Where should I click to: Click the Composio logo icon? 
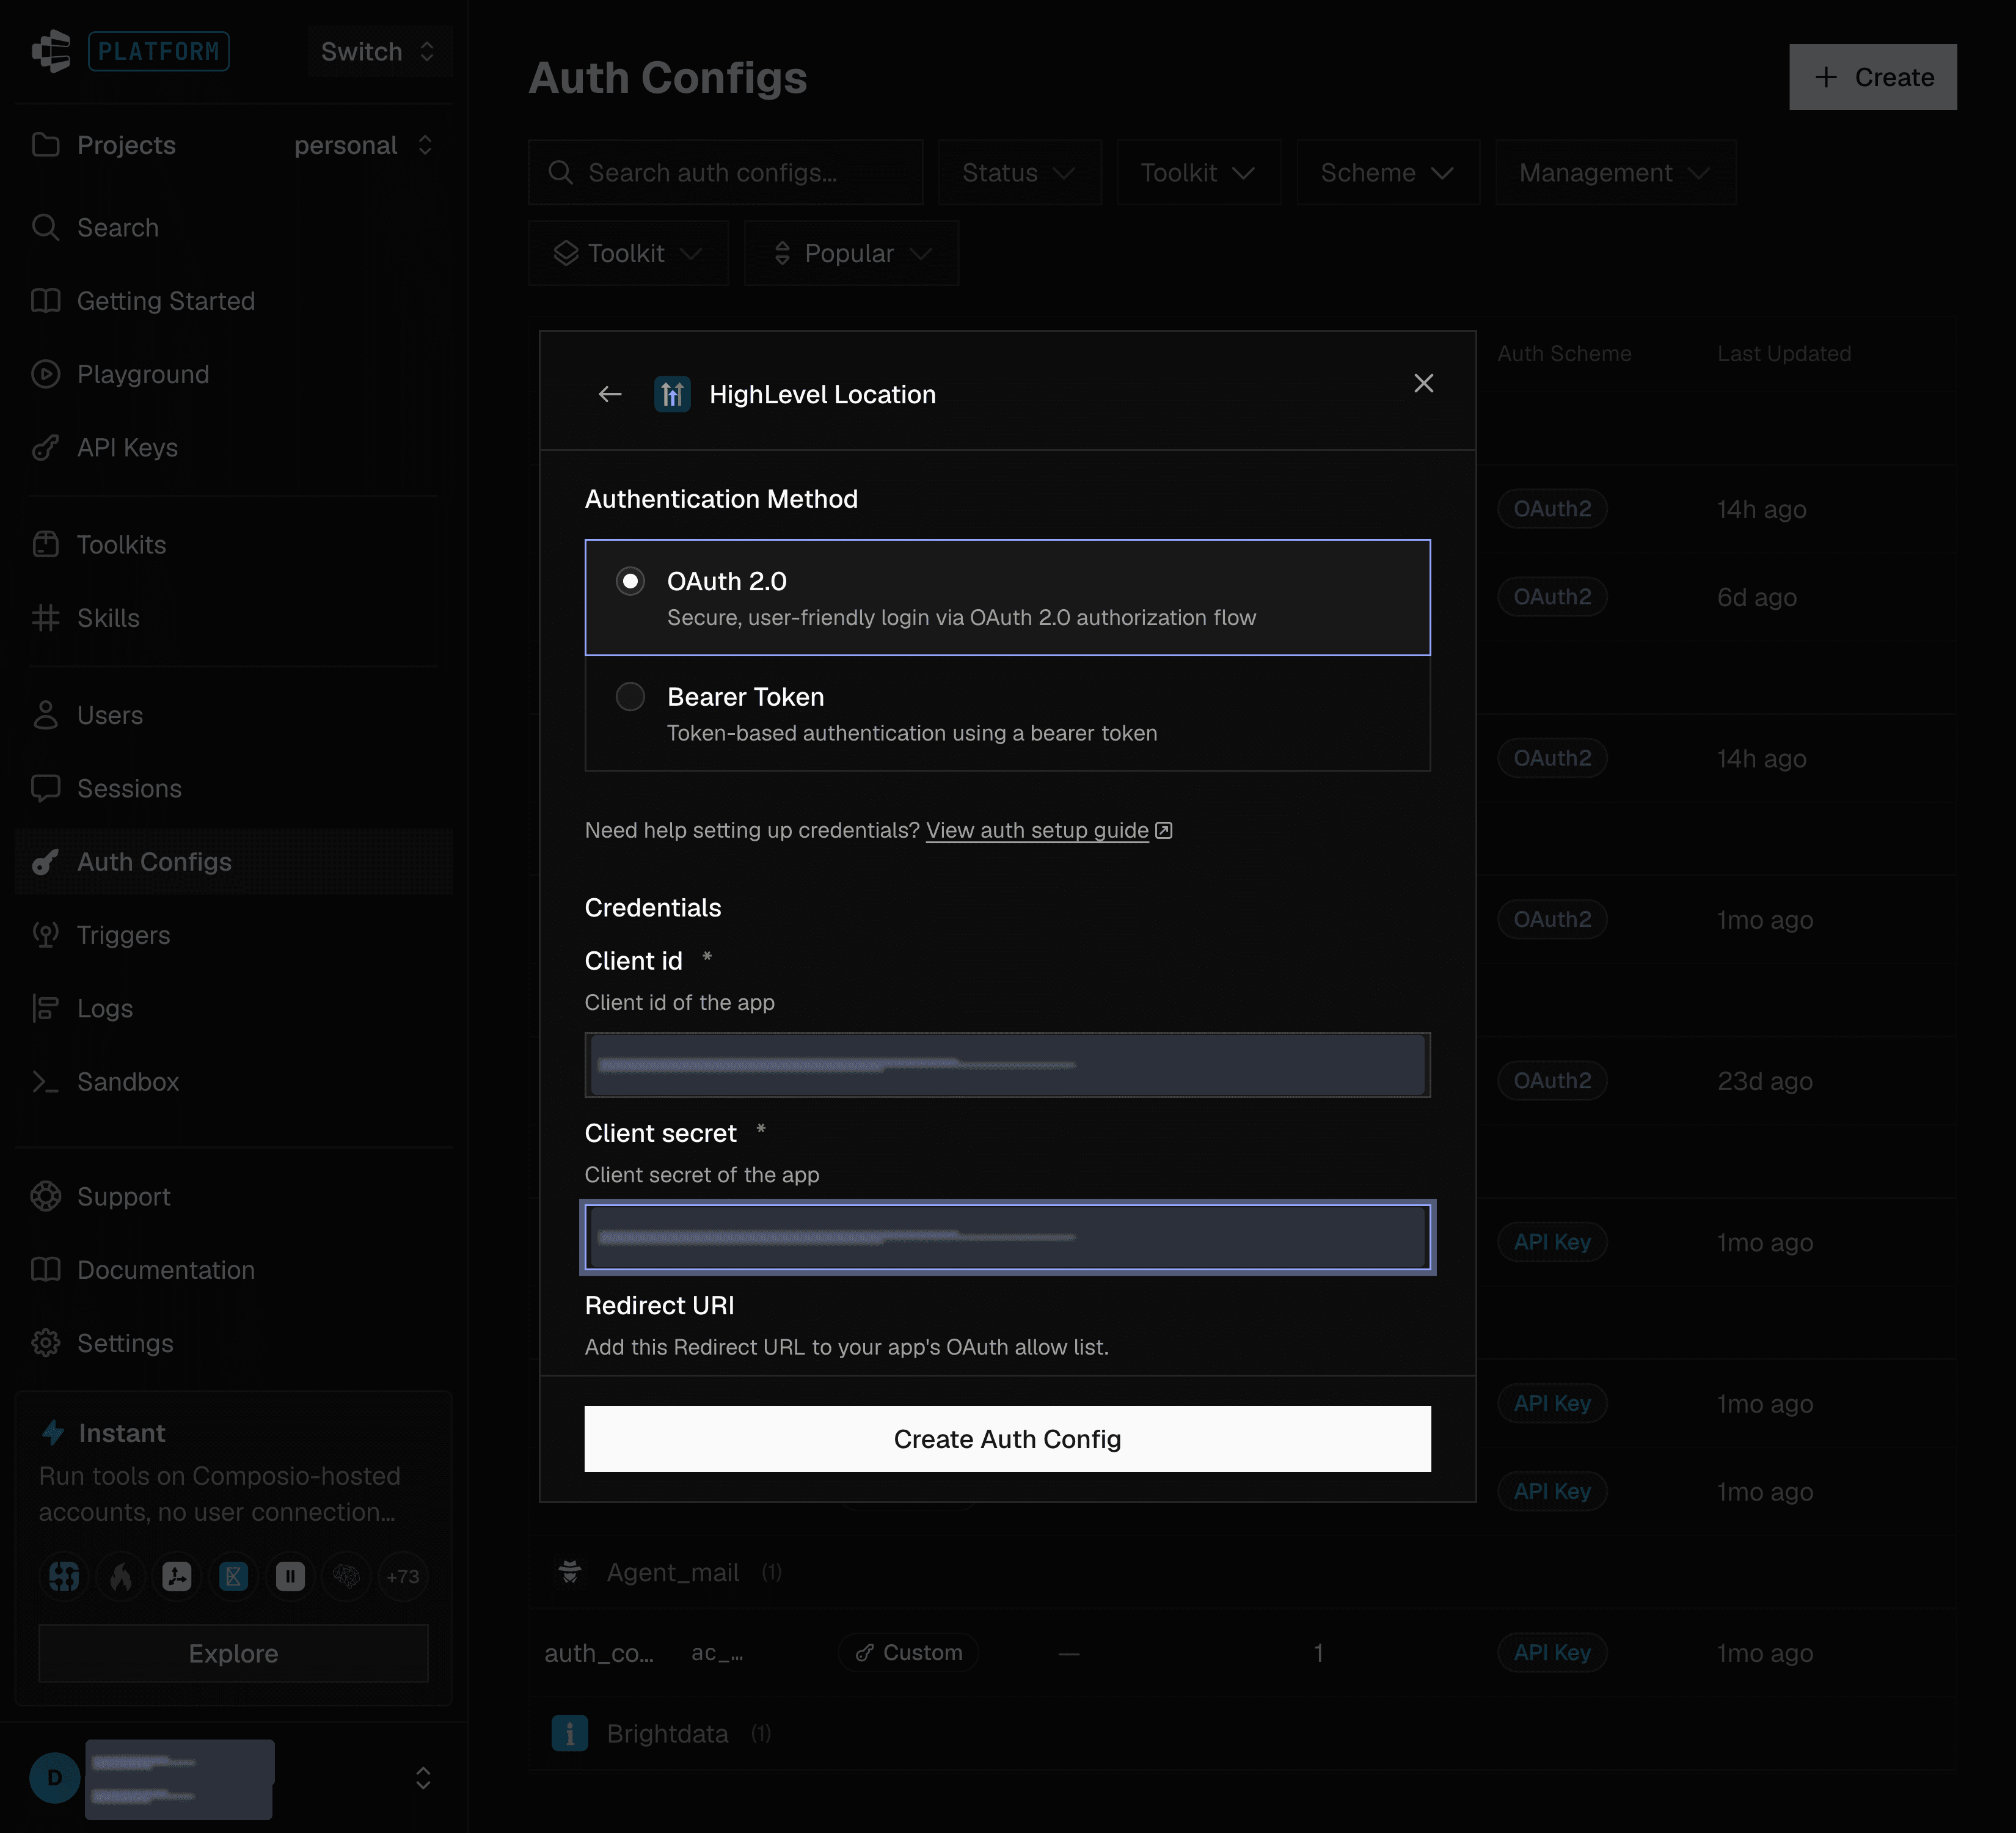[x=51, y=51]
